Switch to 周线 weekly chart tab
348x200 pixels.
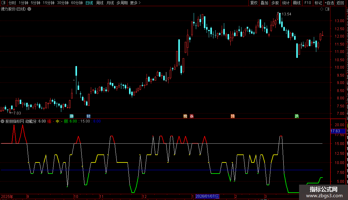pos(100,3)
